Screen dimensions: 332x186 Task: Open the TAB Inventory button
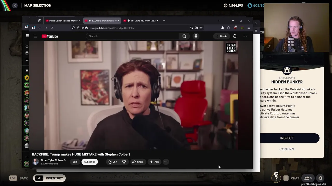coord(49,178)
